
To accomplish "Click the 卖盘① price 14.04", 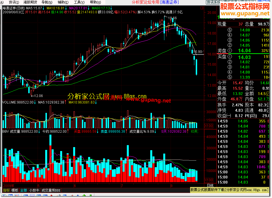I will [244, 51].
